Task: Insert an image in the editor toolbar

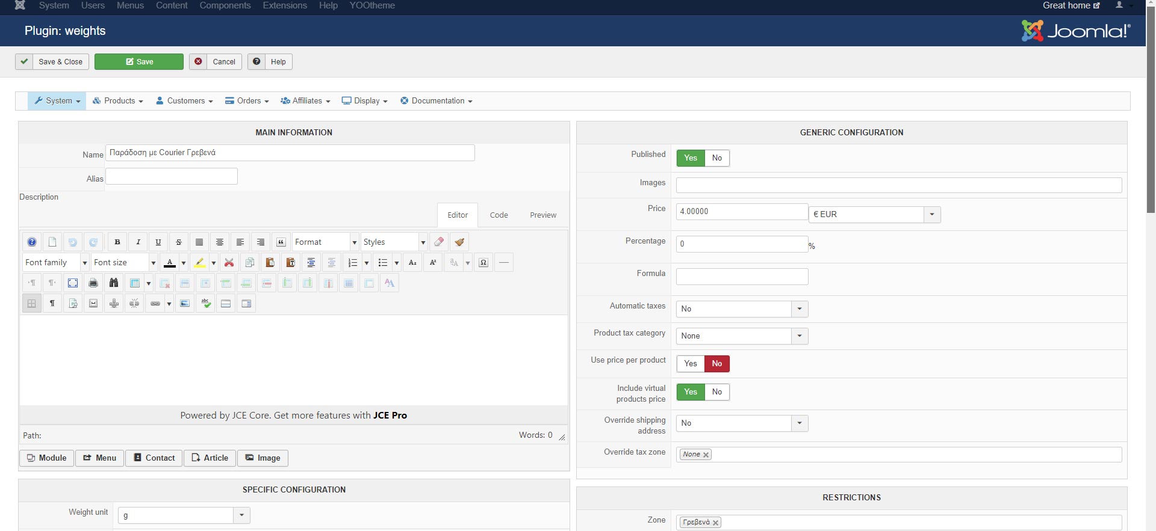Action: tap(185, 303)
